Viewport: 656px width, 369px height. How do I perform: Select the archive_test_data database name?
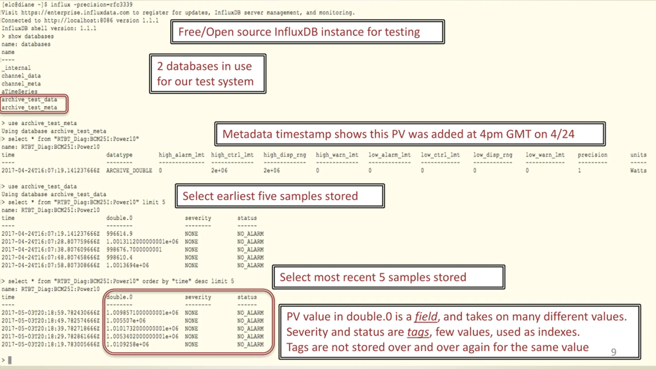tap(29, 99)
